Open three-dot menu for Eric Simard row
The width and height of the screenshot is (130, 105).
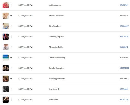[11, 89]
